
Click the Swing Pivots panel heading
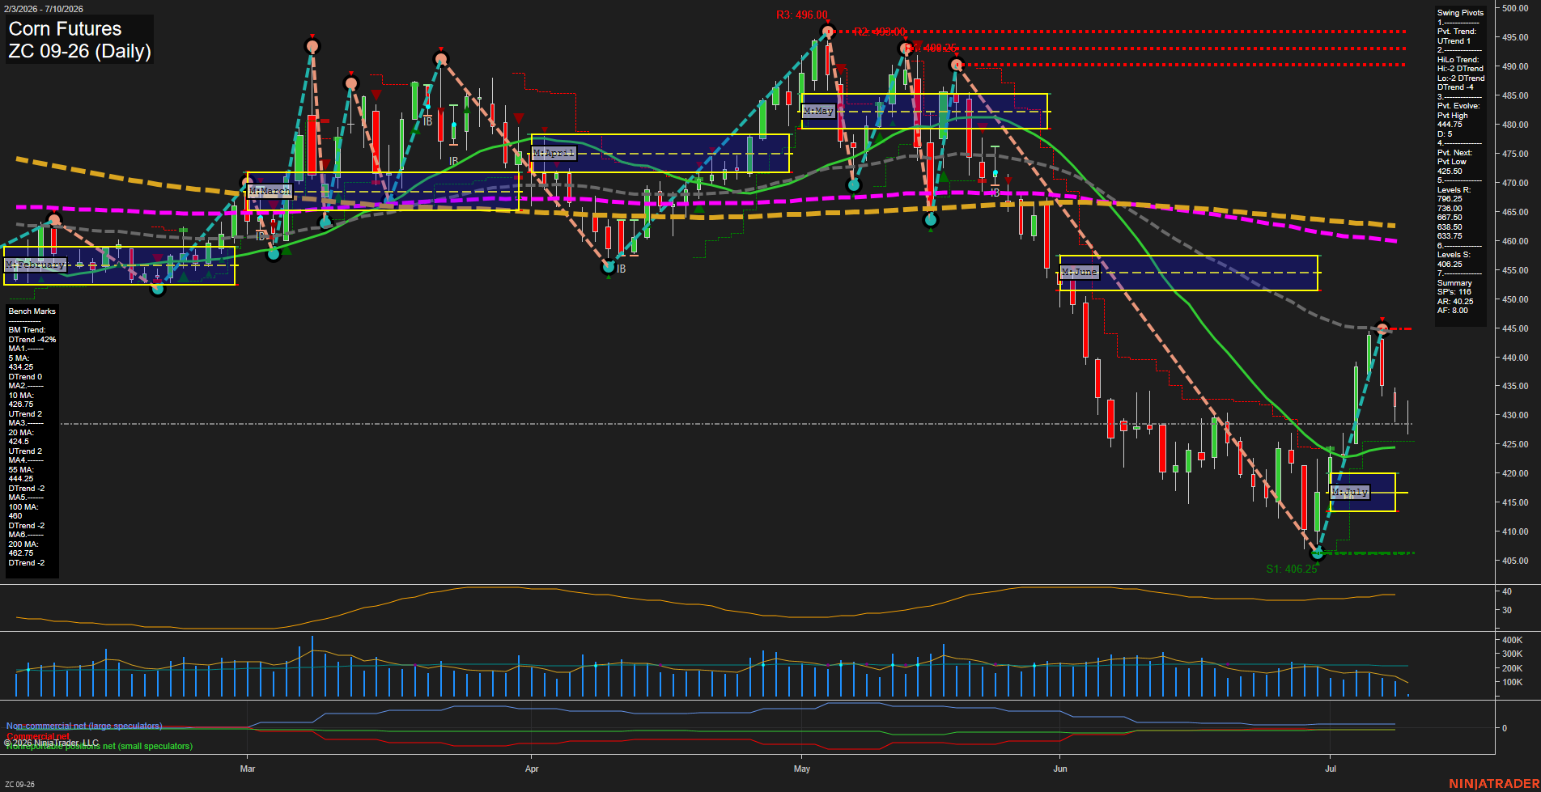[1460, 13]
